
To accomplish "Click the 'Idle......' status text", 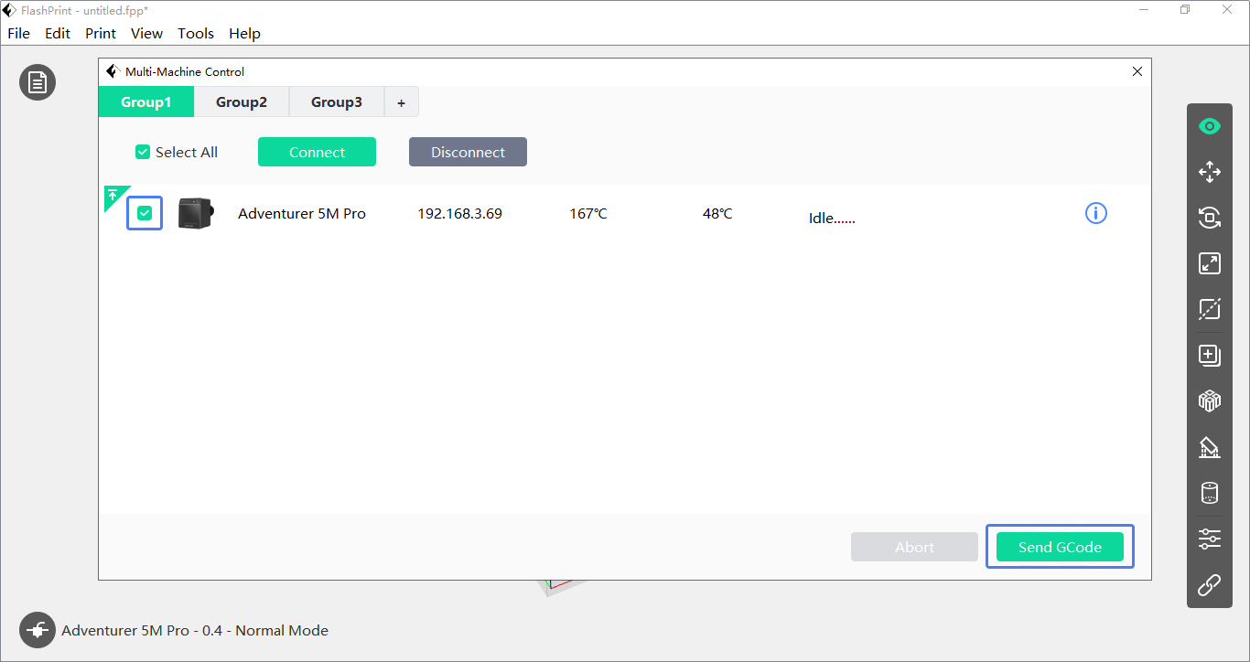I will (832, 219).
